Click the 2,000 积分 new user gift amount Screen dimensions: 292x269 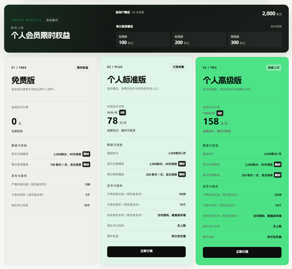point(272,14)
